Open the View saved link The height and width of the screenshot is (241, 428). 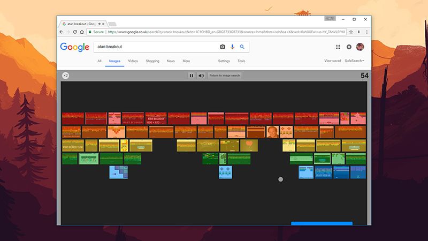(332, 61)
